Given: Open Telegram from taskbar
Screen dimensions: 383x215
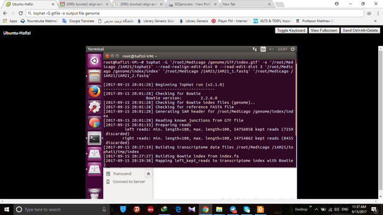Looking at the screenshot, I should point(233,210).
